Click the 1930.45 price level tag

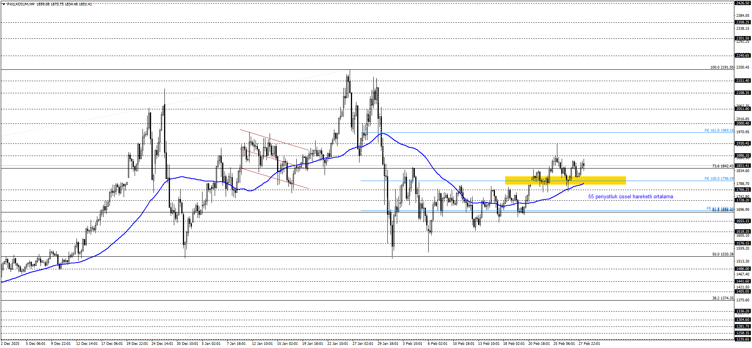coord(743,143)
